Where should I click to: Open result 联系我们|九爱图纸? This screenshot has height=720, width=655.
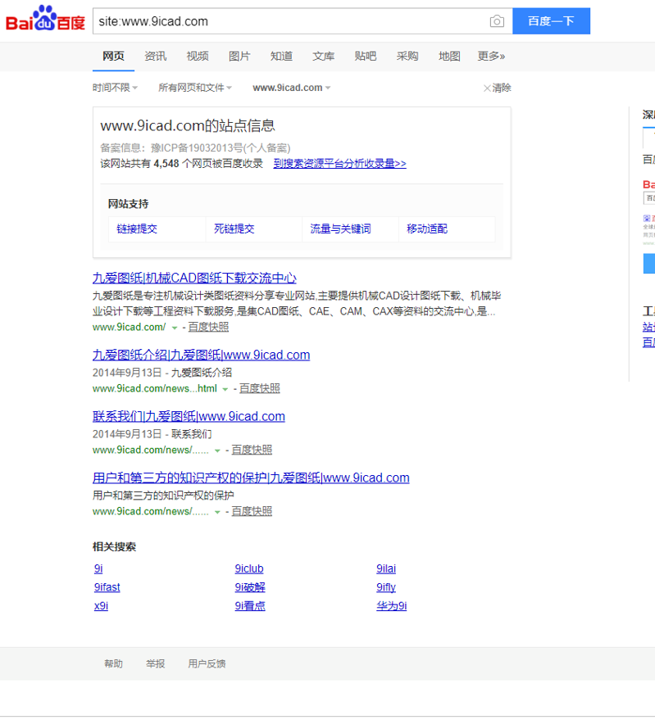coord(189,416)
